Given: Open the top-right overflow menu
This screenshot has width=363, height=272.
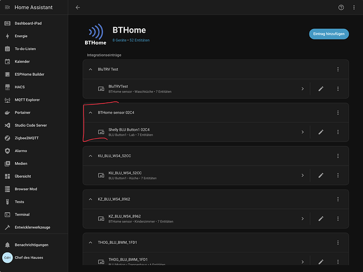Looking at the screenshot, I should 354,8.
